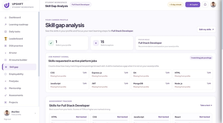Click the Projects command icon
This screenshot has height=123, width=223.
pos(6,102)
